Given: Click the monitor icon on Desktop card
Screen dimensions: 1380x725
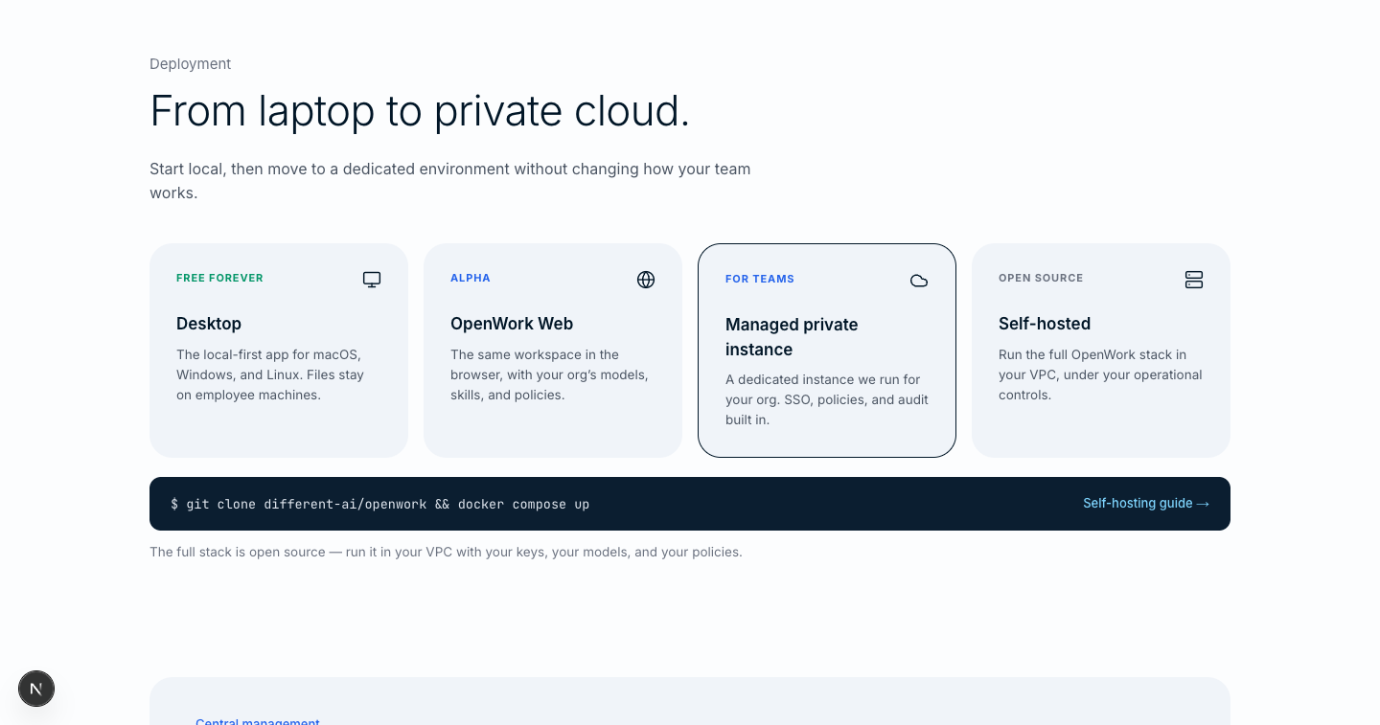Looking at the screenshot, I should pos(372,280).
